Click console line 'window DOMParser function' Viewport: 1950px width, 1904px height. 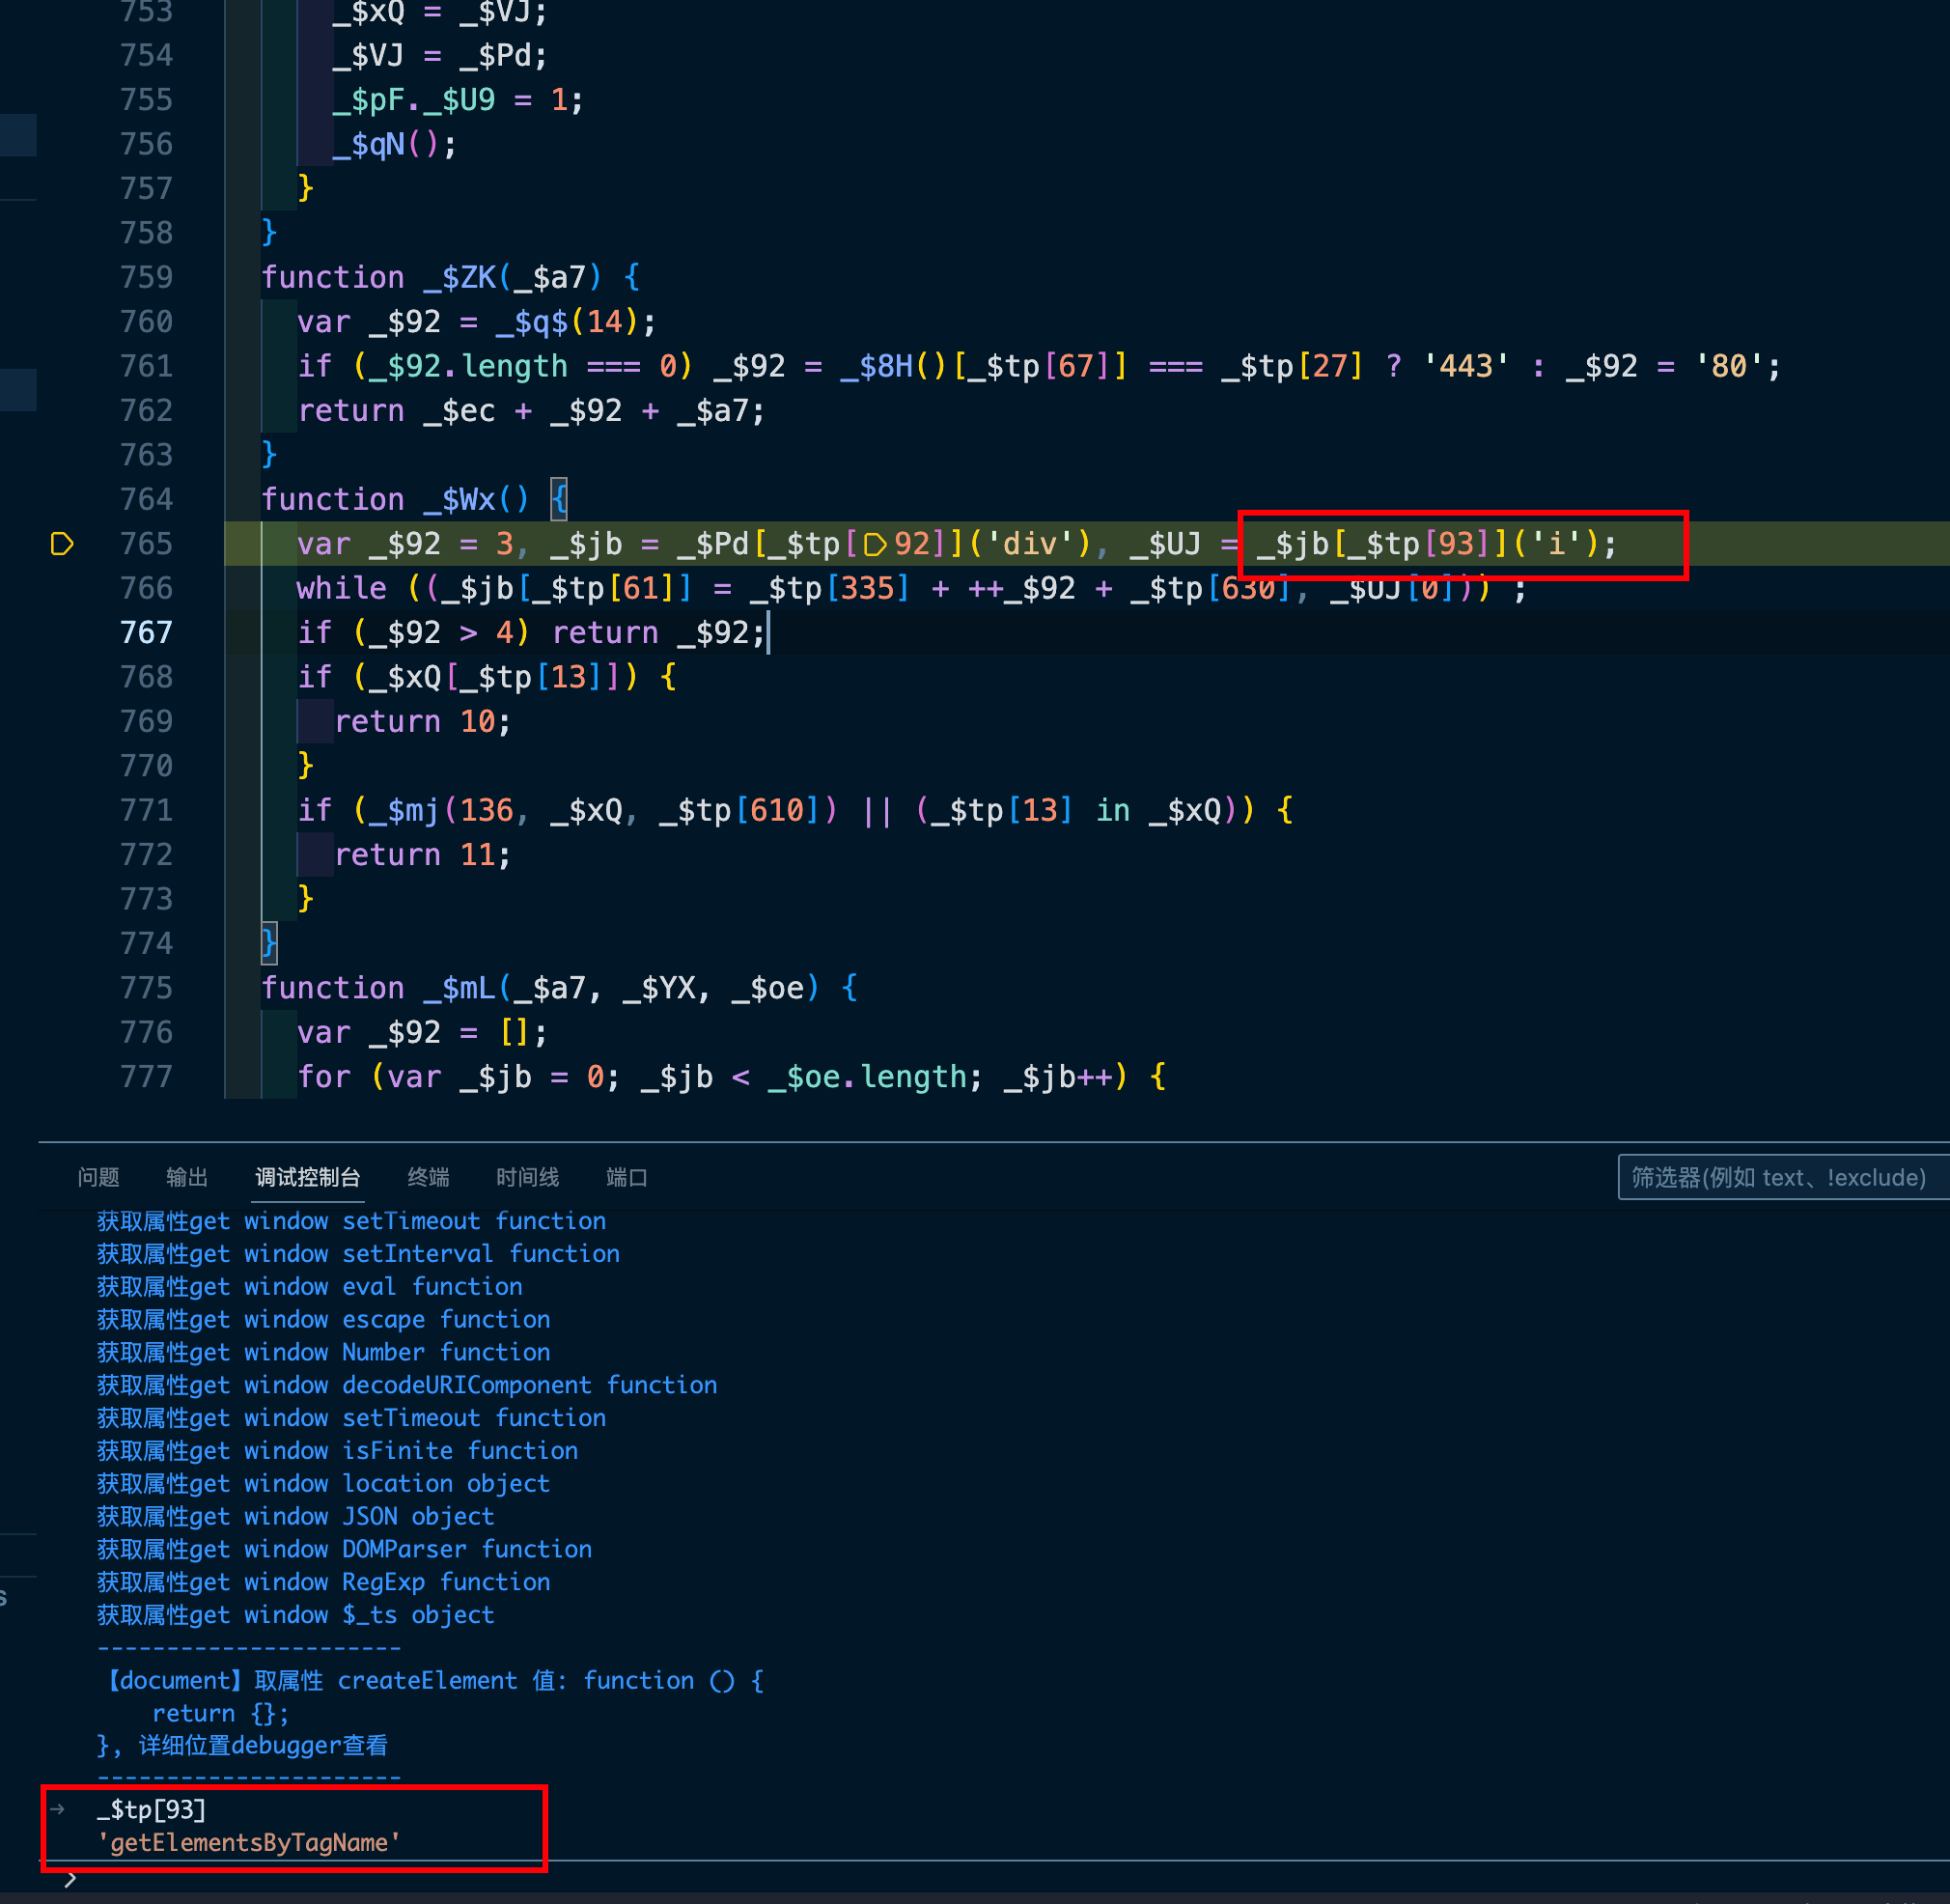coord(345,1549)
